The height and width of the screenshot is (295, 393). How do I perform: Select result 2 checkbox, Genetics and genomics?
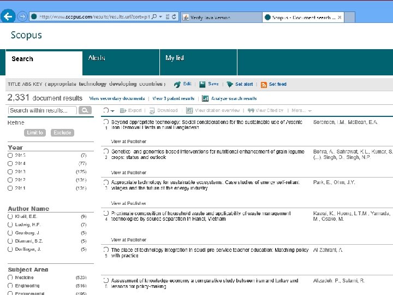[106, 151]
